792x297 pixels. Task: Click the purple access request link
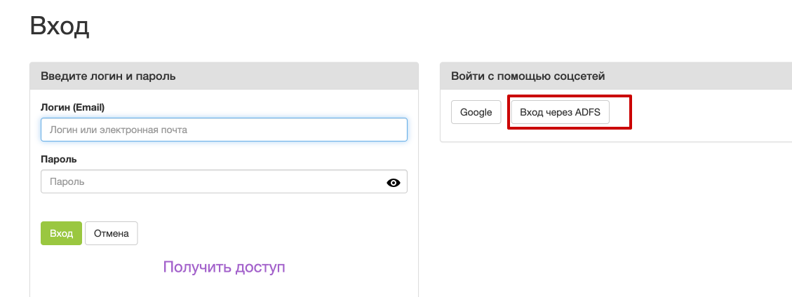click(x=224, y=267)
